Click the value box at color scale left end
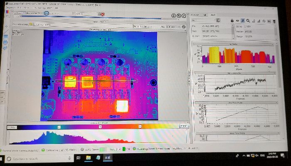This screenshot has width=291, height=166. [12, 127]
